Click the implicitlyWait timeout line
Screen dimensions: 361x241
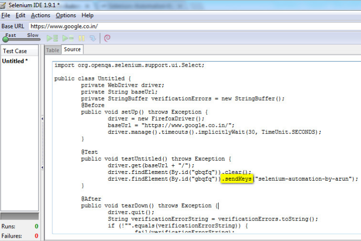tap(214, 132)
